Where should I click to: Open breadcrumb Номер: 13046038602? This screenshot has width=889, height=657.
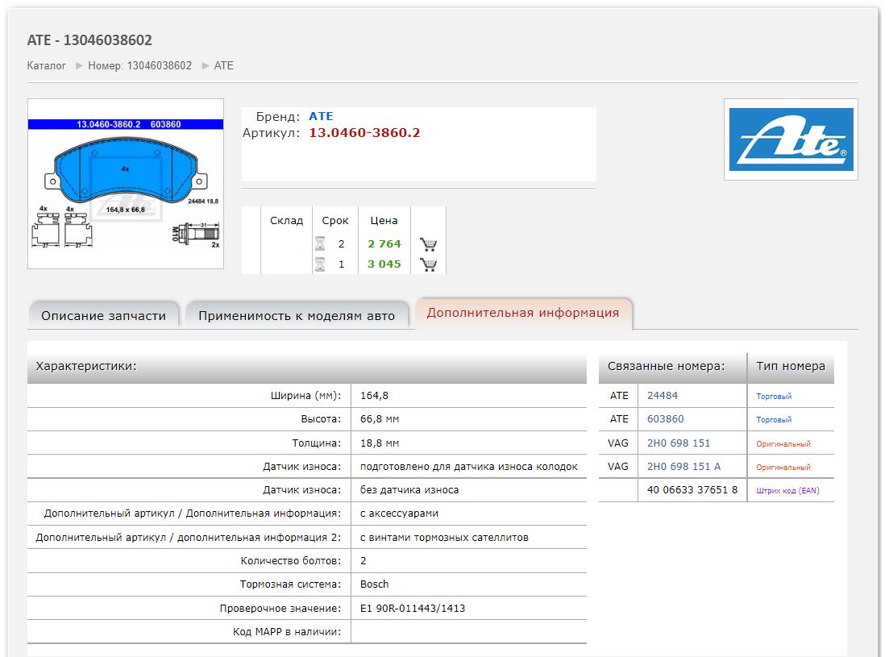click(x=140, y=66)
